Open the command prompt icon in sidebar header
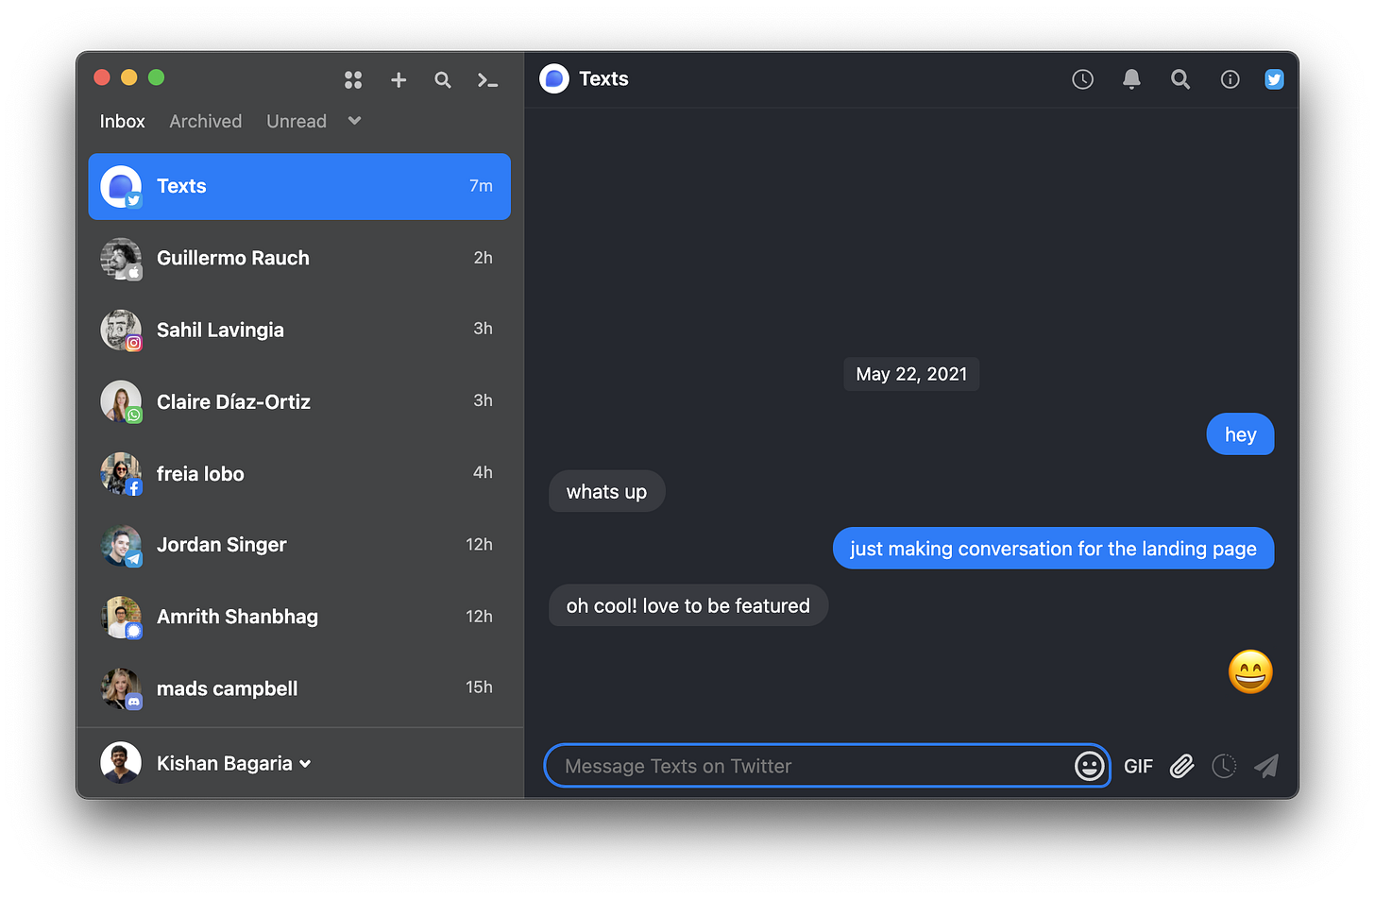This screenshot has height=899, width=1375. tap(487, 80)
